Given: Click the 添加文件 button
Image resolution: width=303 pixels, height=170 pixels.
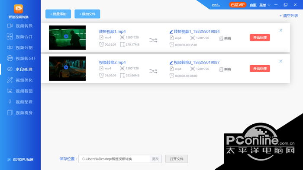Looking at the screenshot, I should point(87,14).
